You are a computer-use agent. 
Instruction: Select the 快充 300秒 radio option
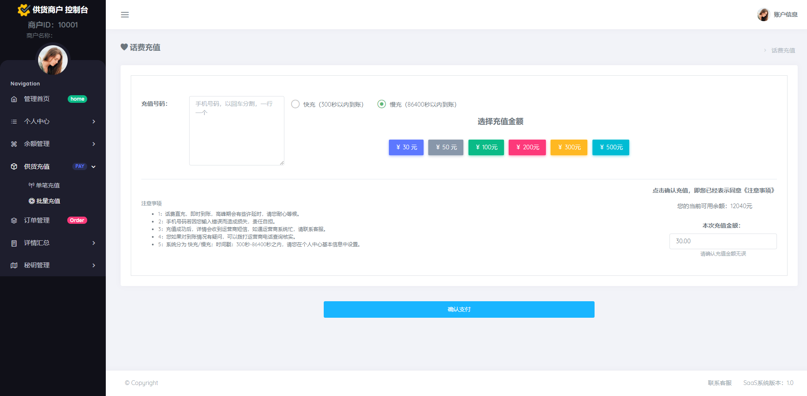tap(295, 104)
